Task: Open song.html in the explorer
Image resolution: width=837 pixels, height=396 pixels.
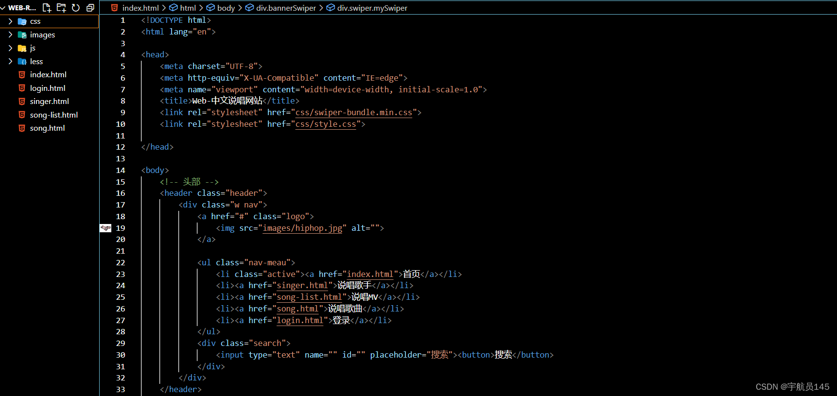Action: click(47, 128)
